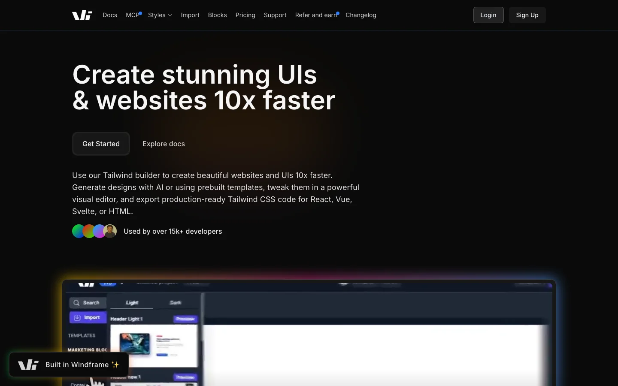Expand the Styles dropdown menu
Screen dimensions: 618x386
[x=160, y=15]
